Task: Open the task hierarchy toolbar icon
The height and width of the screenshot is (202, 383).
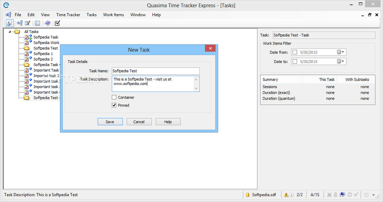Action: tap(20, 23)
